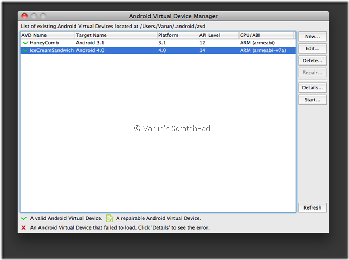Click the 'failed to load' legend text
Image resolution: width=349 pixels, height=260 pixels.
(120, 227)
